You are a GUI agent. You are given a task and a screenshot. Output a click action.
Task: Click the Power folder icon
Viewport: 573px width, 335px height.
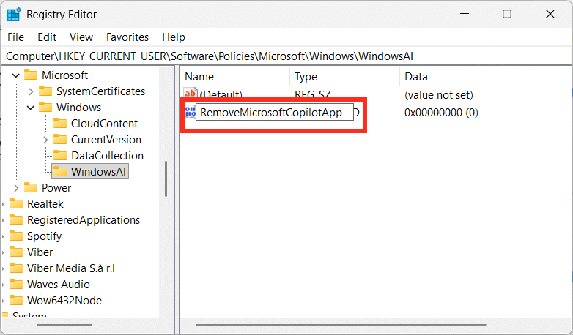click(31, 187)
